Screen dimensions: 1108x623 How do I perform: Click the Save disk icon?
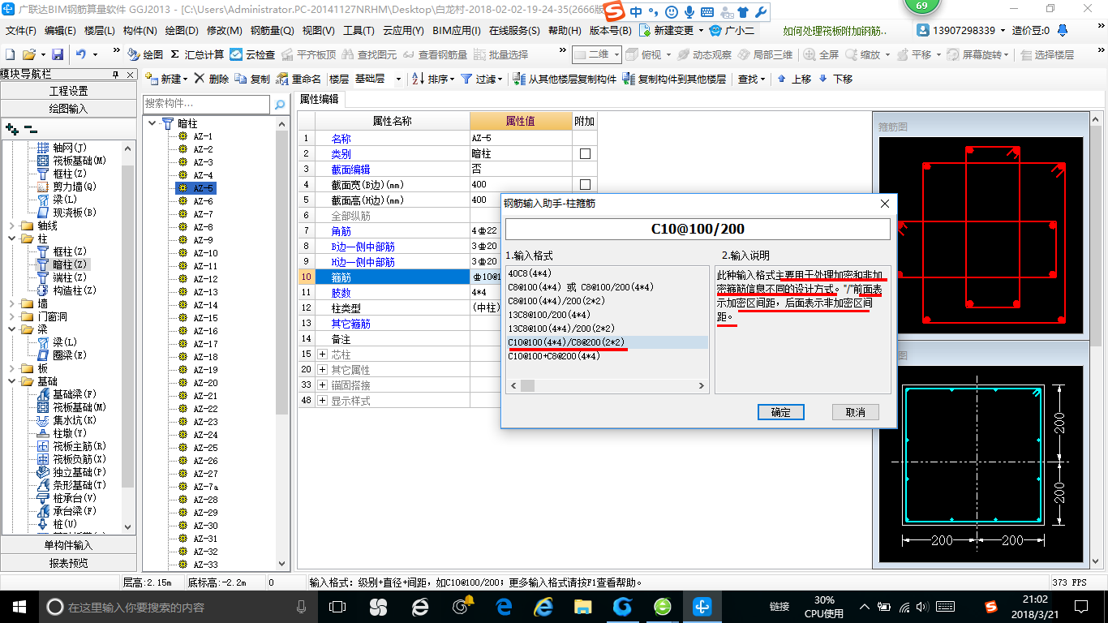pos(58,54)
